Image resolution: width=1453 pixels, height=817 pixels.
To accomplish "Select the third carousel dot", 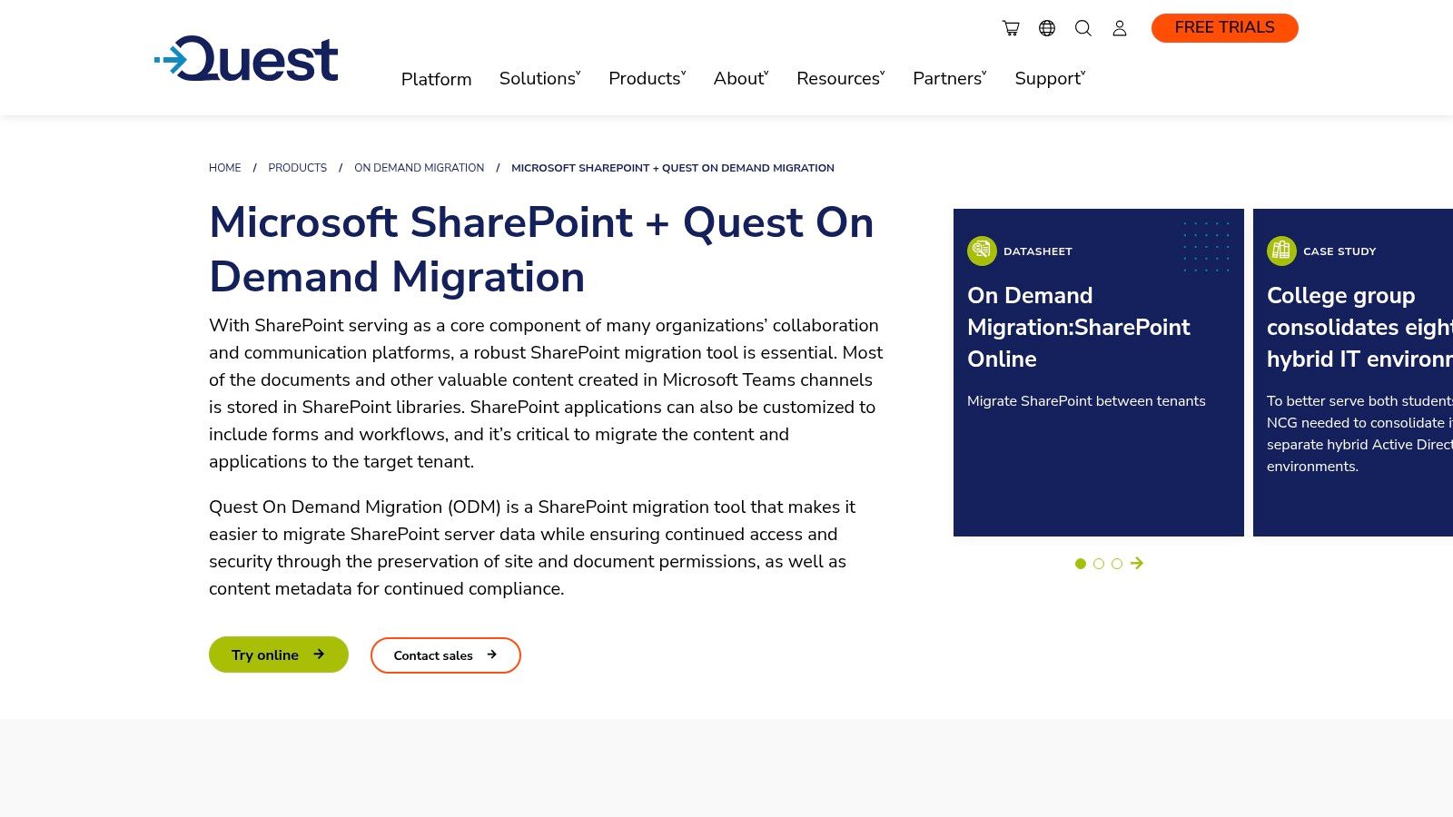I will coord(1116,564).
